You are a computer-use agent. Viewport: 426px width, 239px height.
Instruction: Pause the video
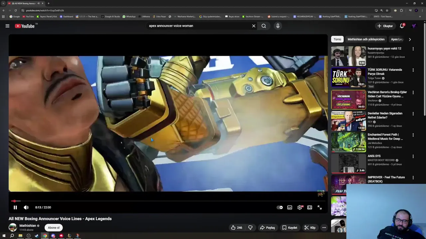[x=15, y=207]
